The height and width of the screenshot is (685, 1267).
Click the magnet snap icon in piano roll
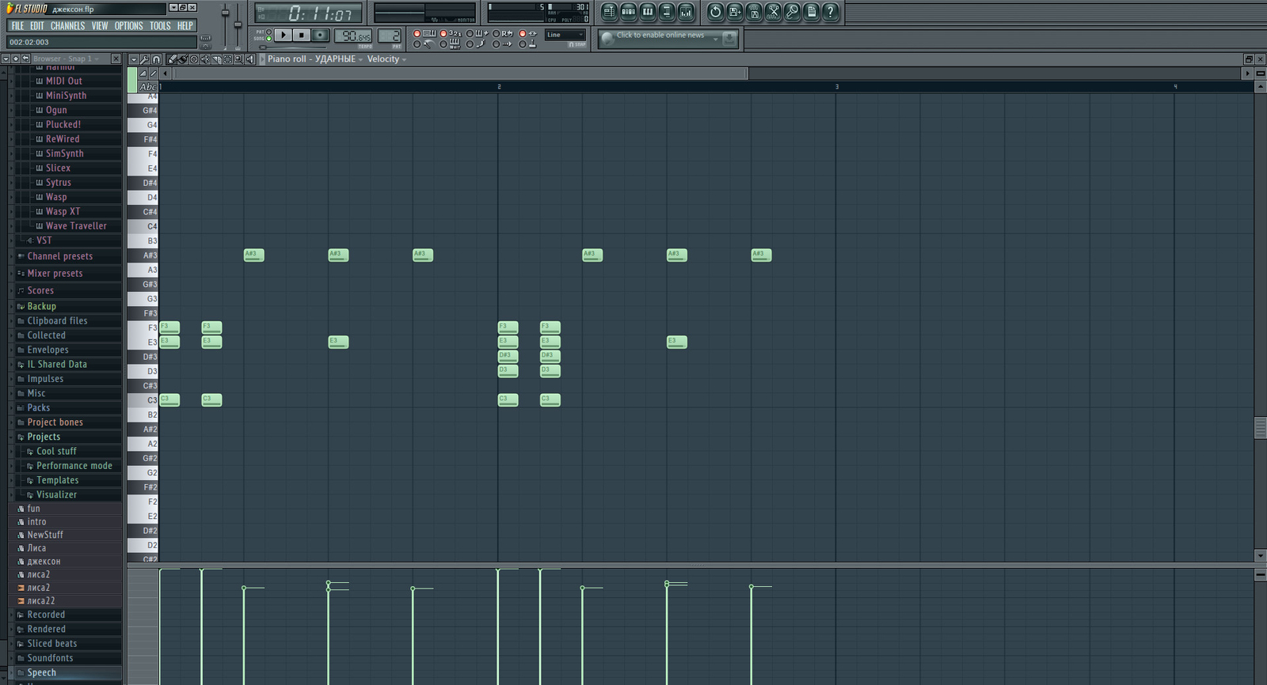156,59
